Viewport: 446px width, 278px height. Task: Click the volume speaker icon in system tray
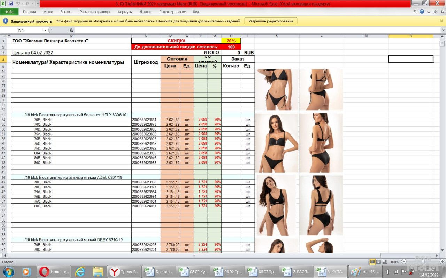pyautogui.click(x=388, y=272)
